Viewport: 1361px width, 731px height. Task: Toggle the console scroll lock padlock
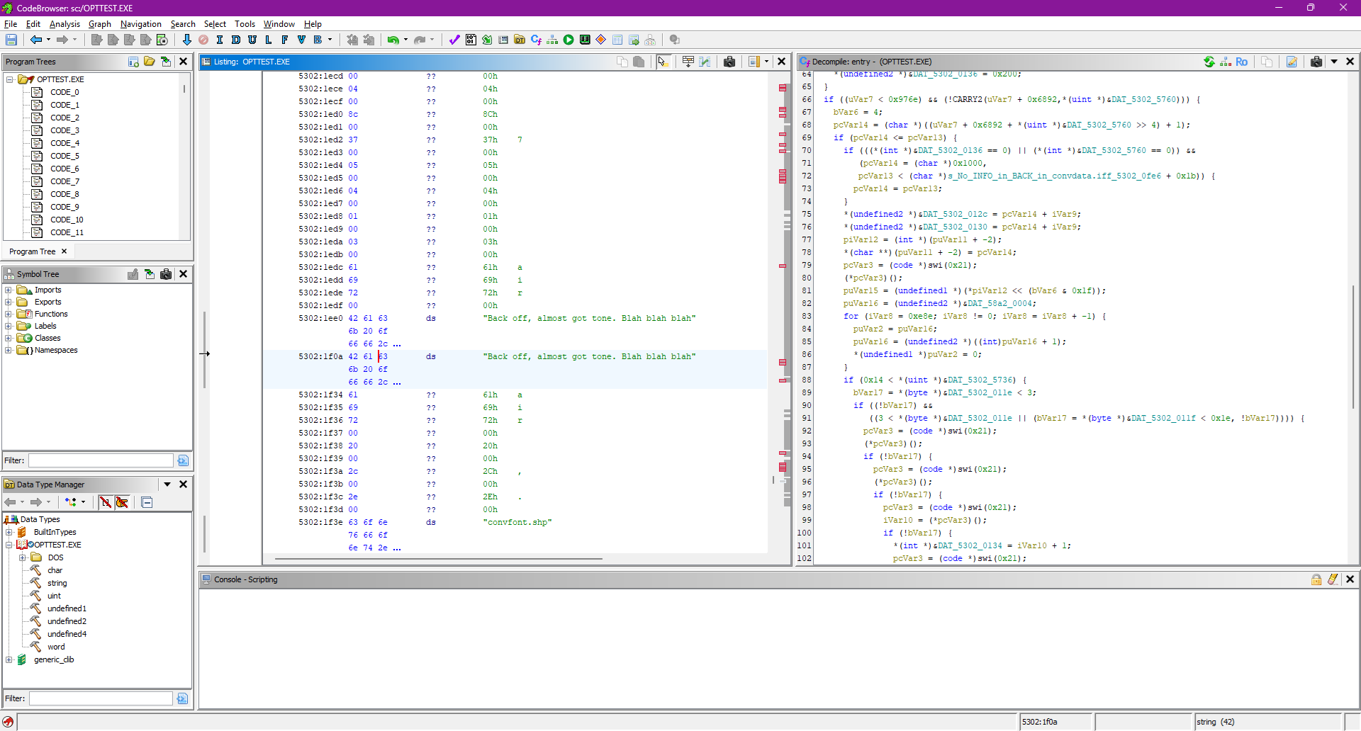(x=1316, y=579)
